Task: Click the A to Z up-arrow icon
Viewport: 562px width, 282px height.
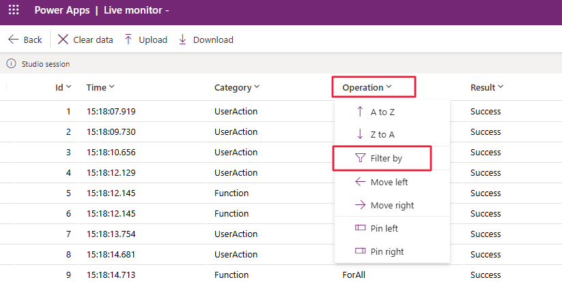Action: tap(360, 112)
